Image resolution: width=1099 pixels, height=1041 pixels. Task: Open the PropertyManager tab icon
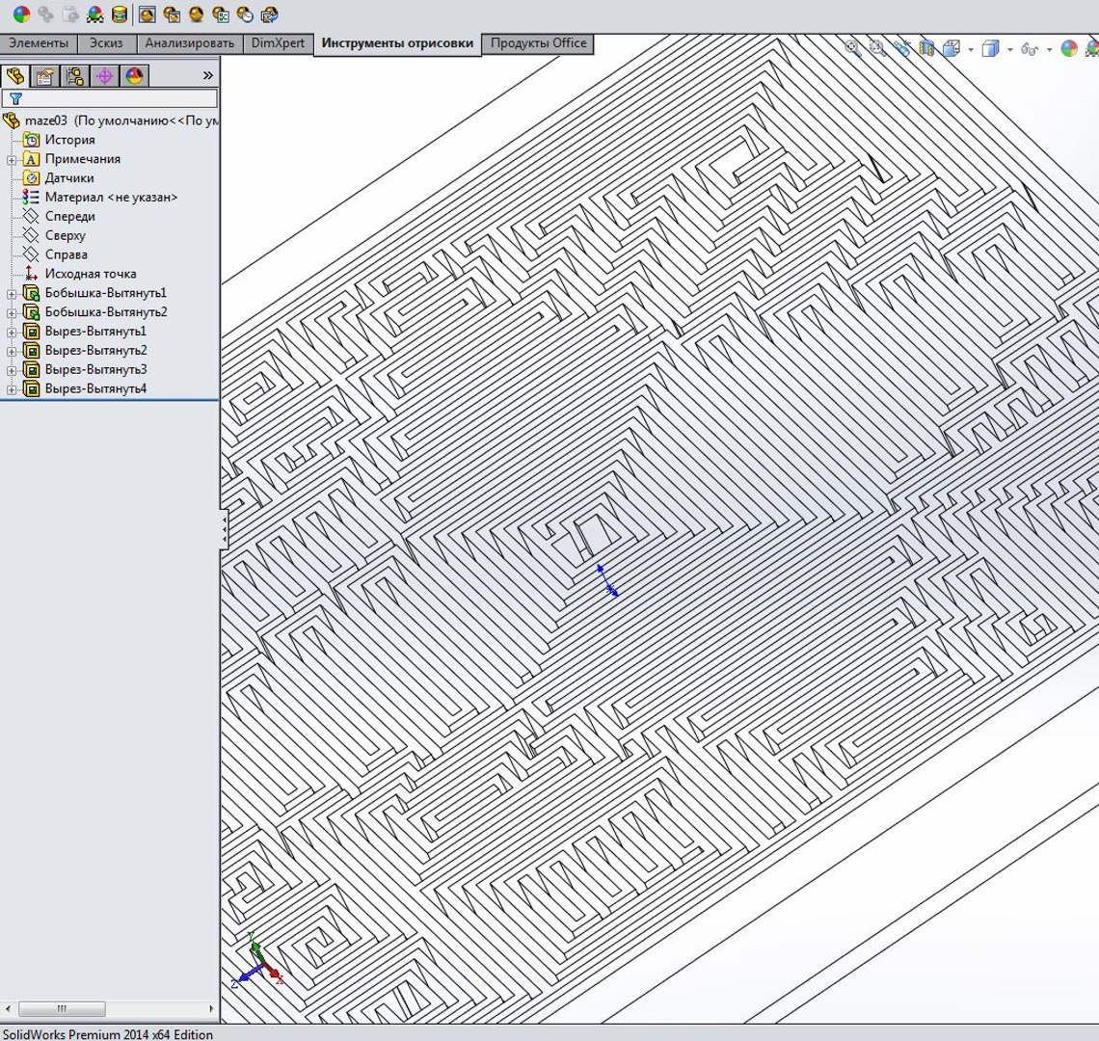pyautogui.click(x=45, y=76)
